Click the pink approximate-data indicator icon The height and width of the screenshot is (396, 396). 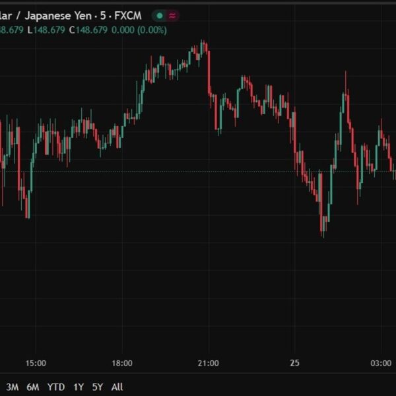tap(173, 16)
